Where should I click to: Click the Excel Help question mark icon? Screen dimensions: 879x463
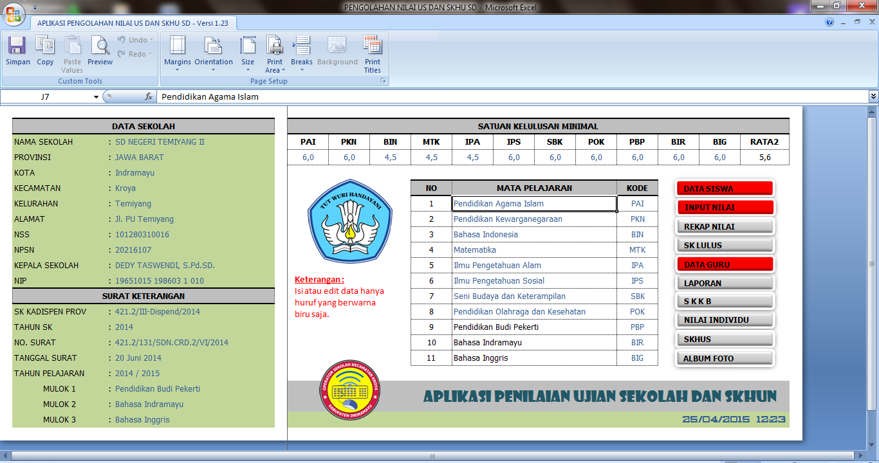(829, 22)
